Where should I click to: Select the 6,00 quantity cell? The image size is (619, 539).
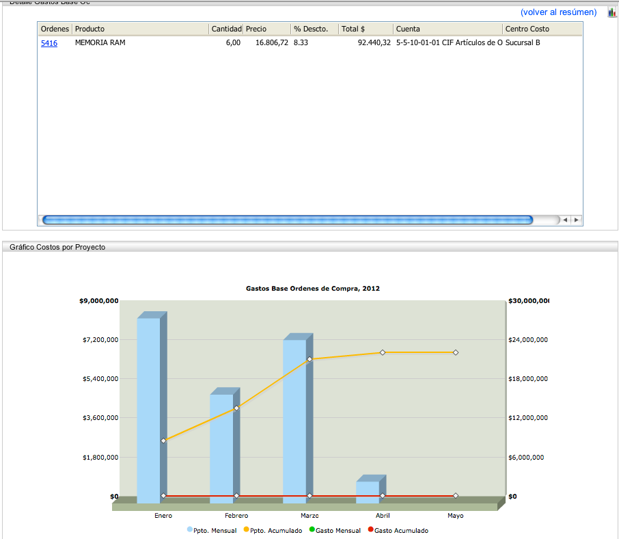click(233, 42)
